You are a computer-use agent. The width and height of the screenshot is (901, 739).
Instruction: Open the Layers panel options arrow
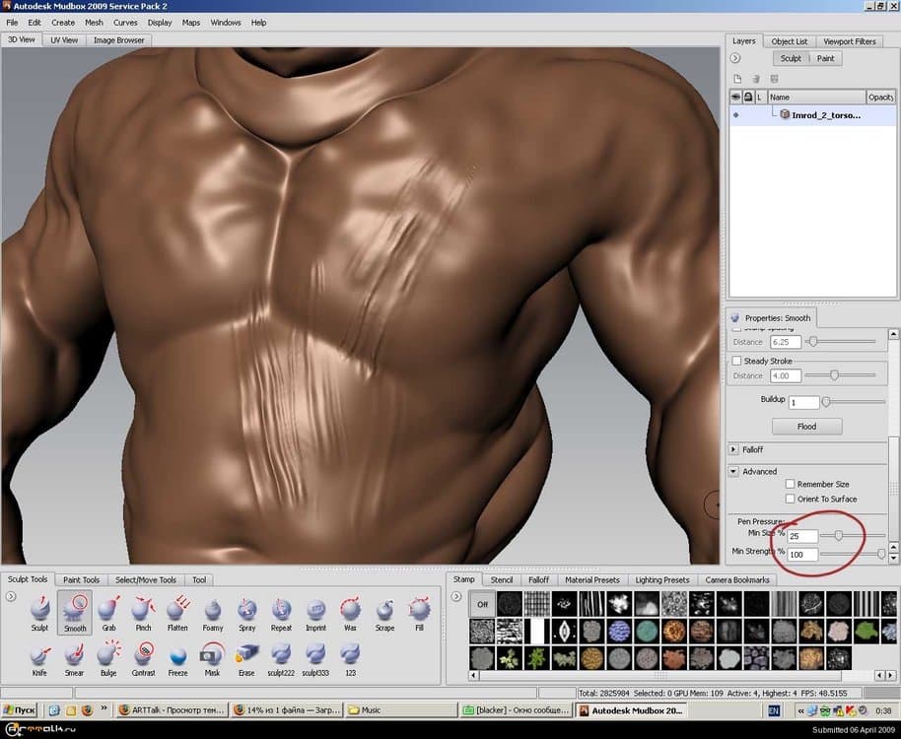[x=735, y=58]
